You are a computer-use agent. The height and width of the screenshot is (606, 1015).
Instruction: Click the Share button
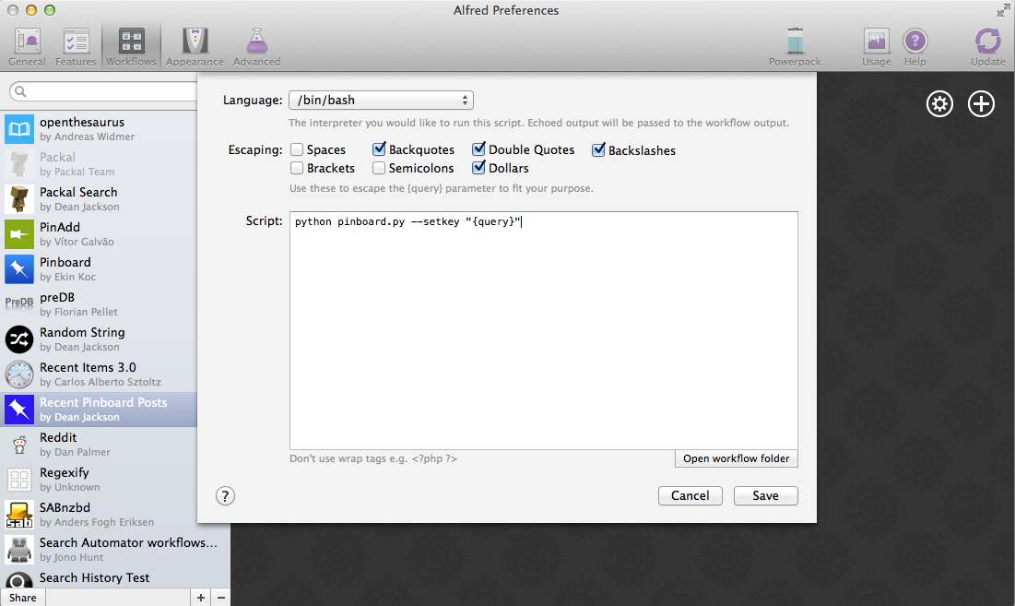(x=23, y=598)
